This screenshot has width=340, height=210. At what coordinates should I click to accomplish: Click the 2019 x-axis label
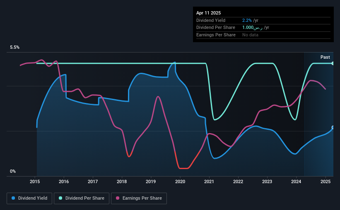(151, 181)
